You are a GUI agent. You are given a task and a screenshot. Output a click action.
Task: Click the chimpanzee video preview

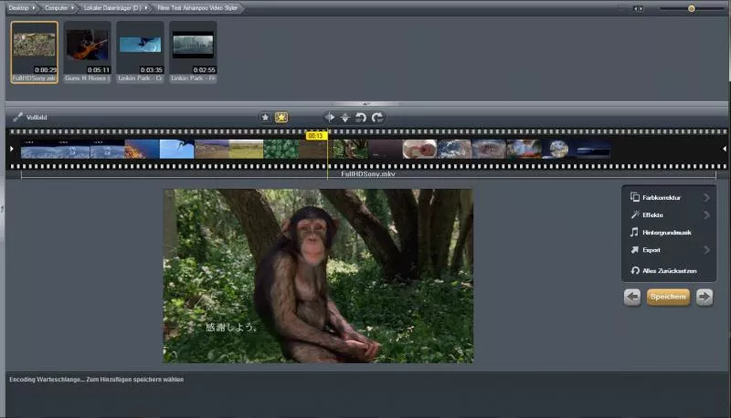[x=318, y=276]
